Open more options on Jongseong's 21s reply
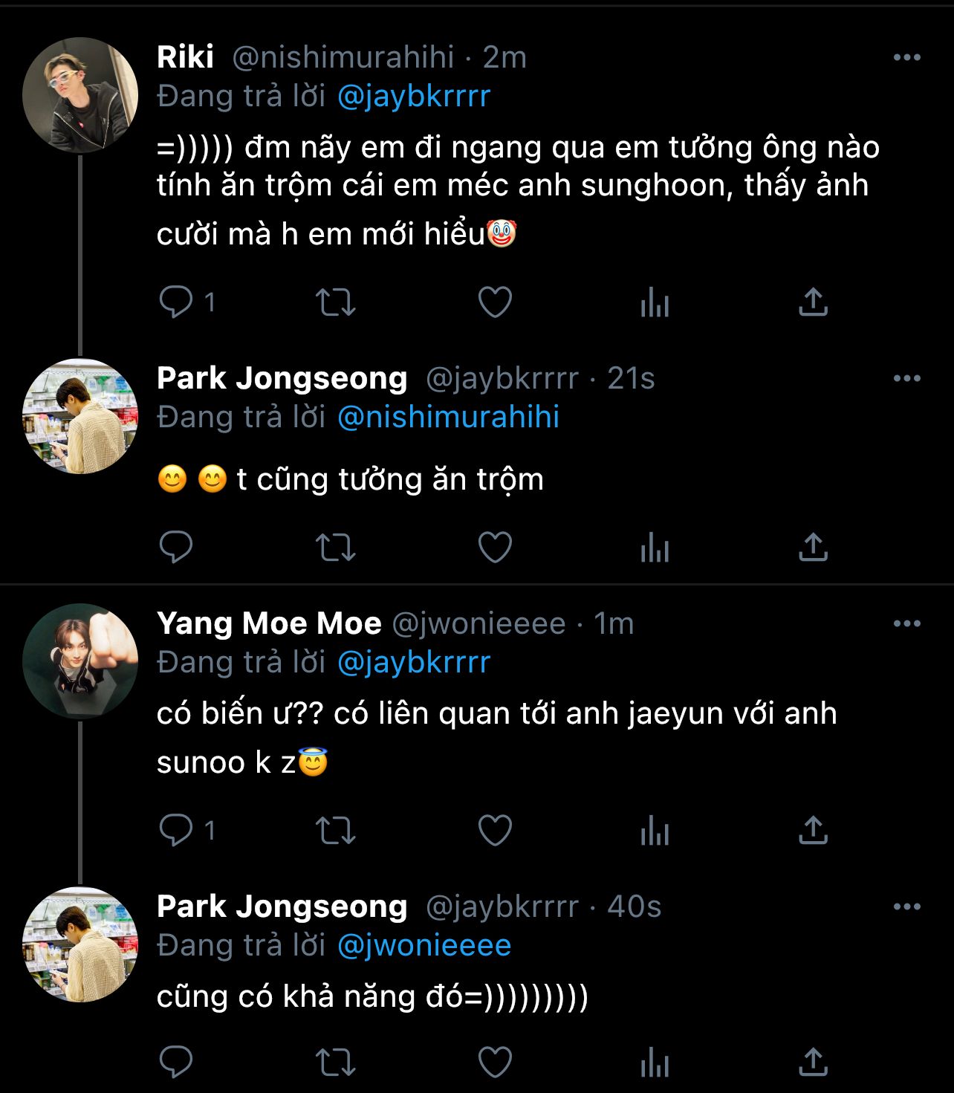 pos(906,378)
